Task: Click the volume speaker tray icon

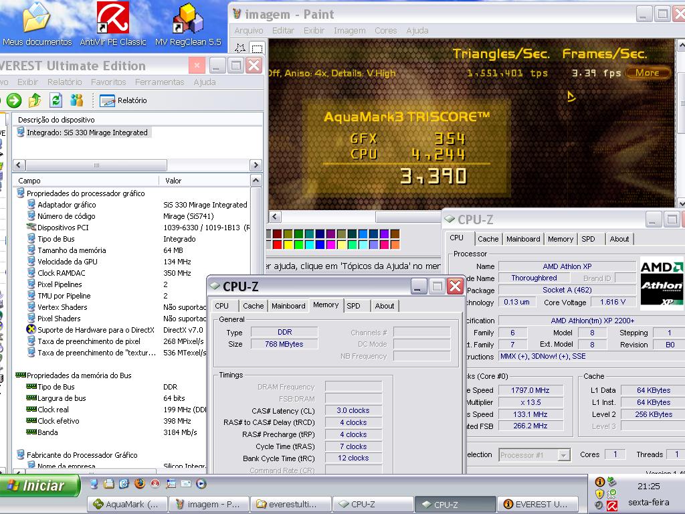Action: (x=600, y=505)
